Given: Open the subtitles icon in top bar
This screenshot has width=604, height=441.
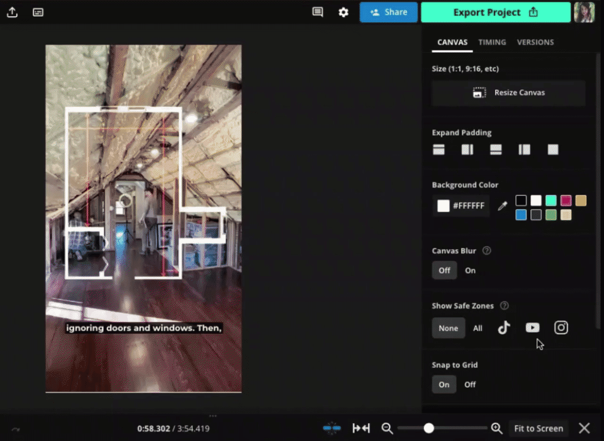Looking at the screenshot, I should pos(38,12).
